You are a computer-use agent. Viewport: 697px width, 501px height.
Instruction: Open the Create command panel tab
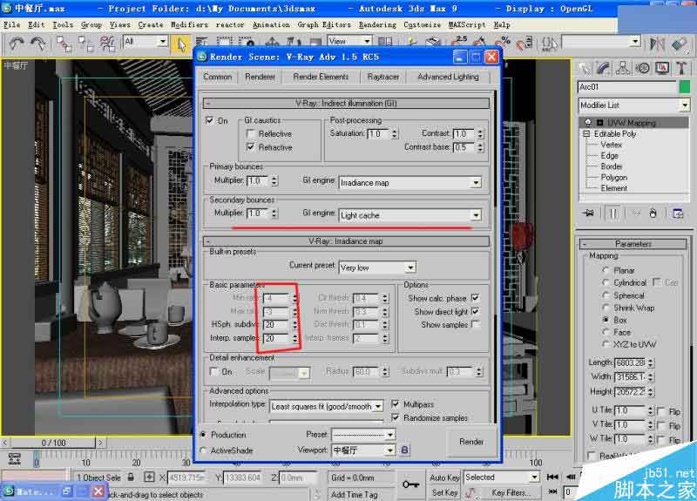coord(587,68)
